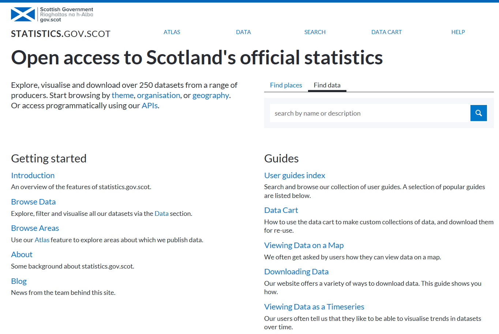Open the Viewing Data on a Map guide
The height and width of the screenshot is (334, 499).
tap(304, 245)
